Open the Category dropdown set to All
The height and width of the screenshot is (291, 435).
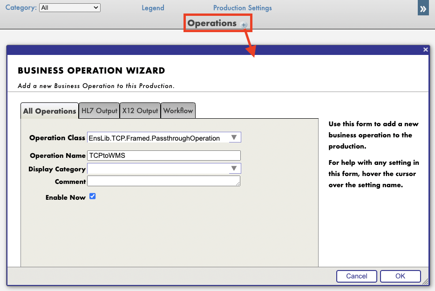click(69, 7)
